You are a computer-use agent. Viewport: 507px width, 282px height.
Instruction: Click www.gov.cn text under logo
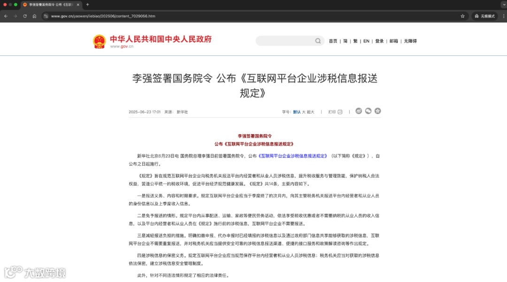pos(122,46)
